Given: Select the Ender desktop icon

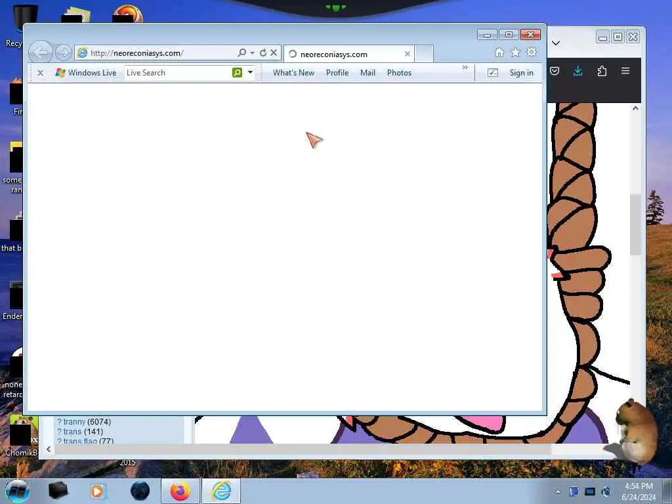Looking at the screenshot, I should pyautogui.click(x=14, y=300).
